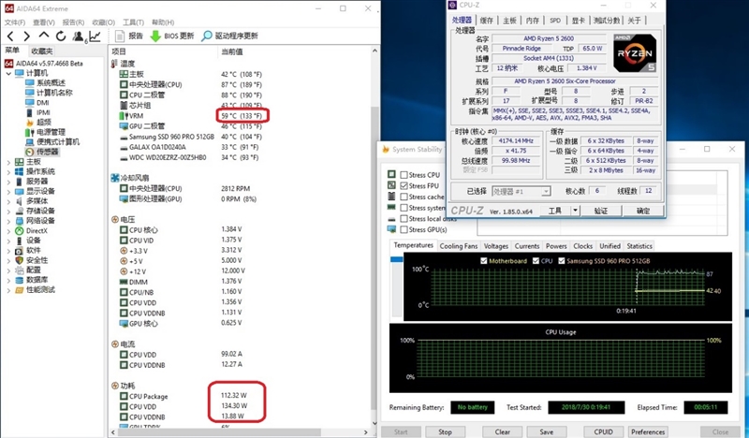The height and width of the screenshot is (438, 749).
Task: Switch to the Voltages tab
Action: pyautogui.click(x=496, y=246)
